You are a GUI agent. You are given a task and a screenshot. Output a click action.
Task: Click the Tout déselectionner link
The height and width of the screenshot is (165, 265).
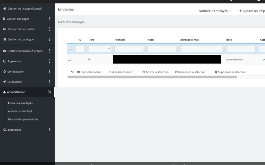121,72
